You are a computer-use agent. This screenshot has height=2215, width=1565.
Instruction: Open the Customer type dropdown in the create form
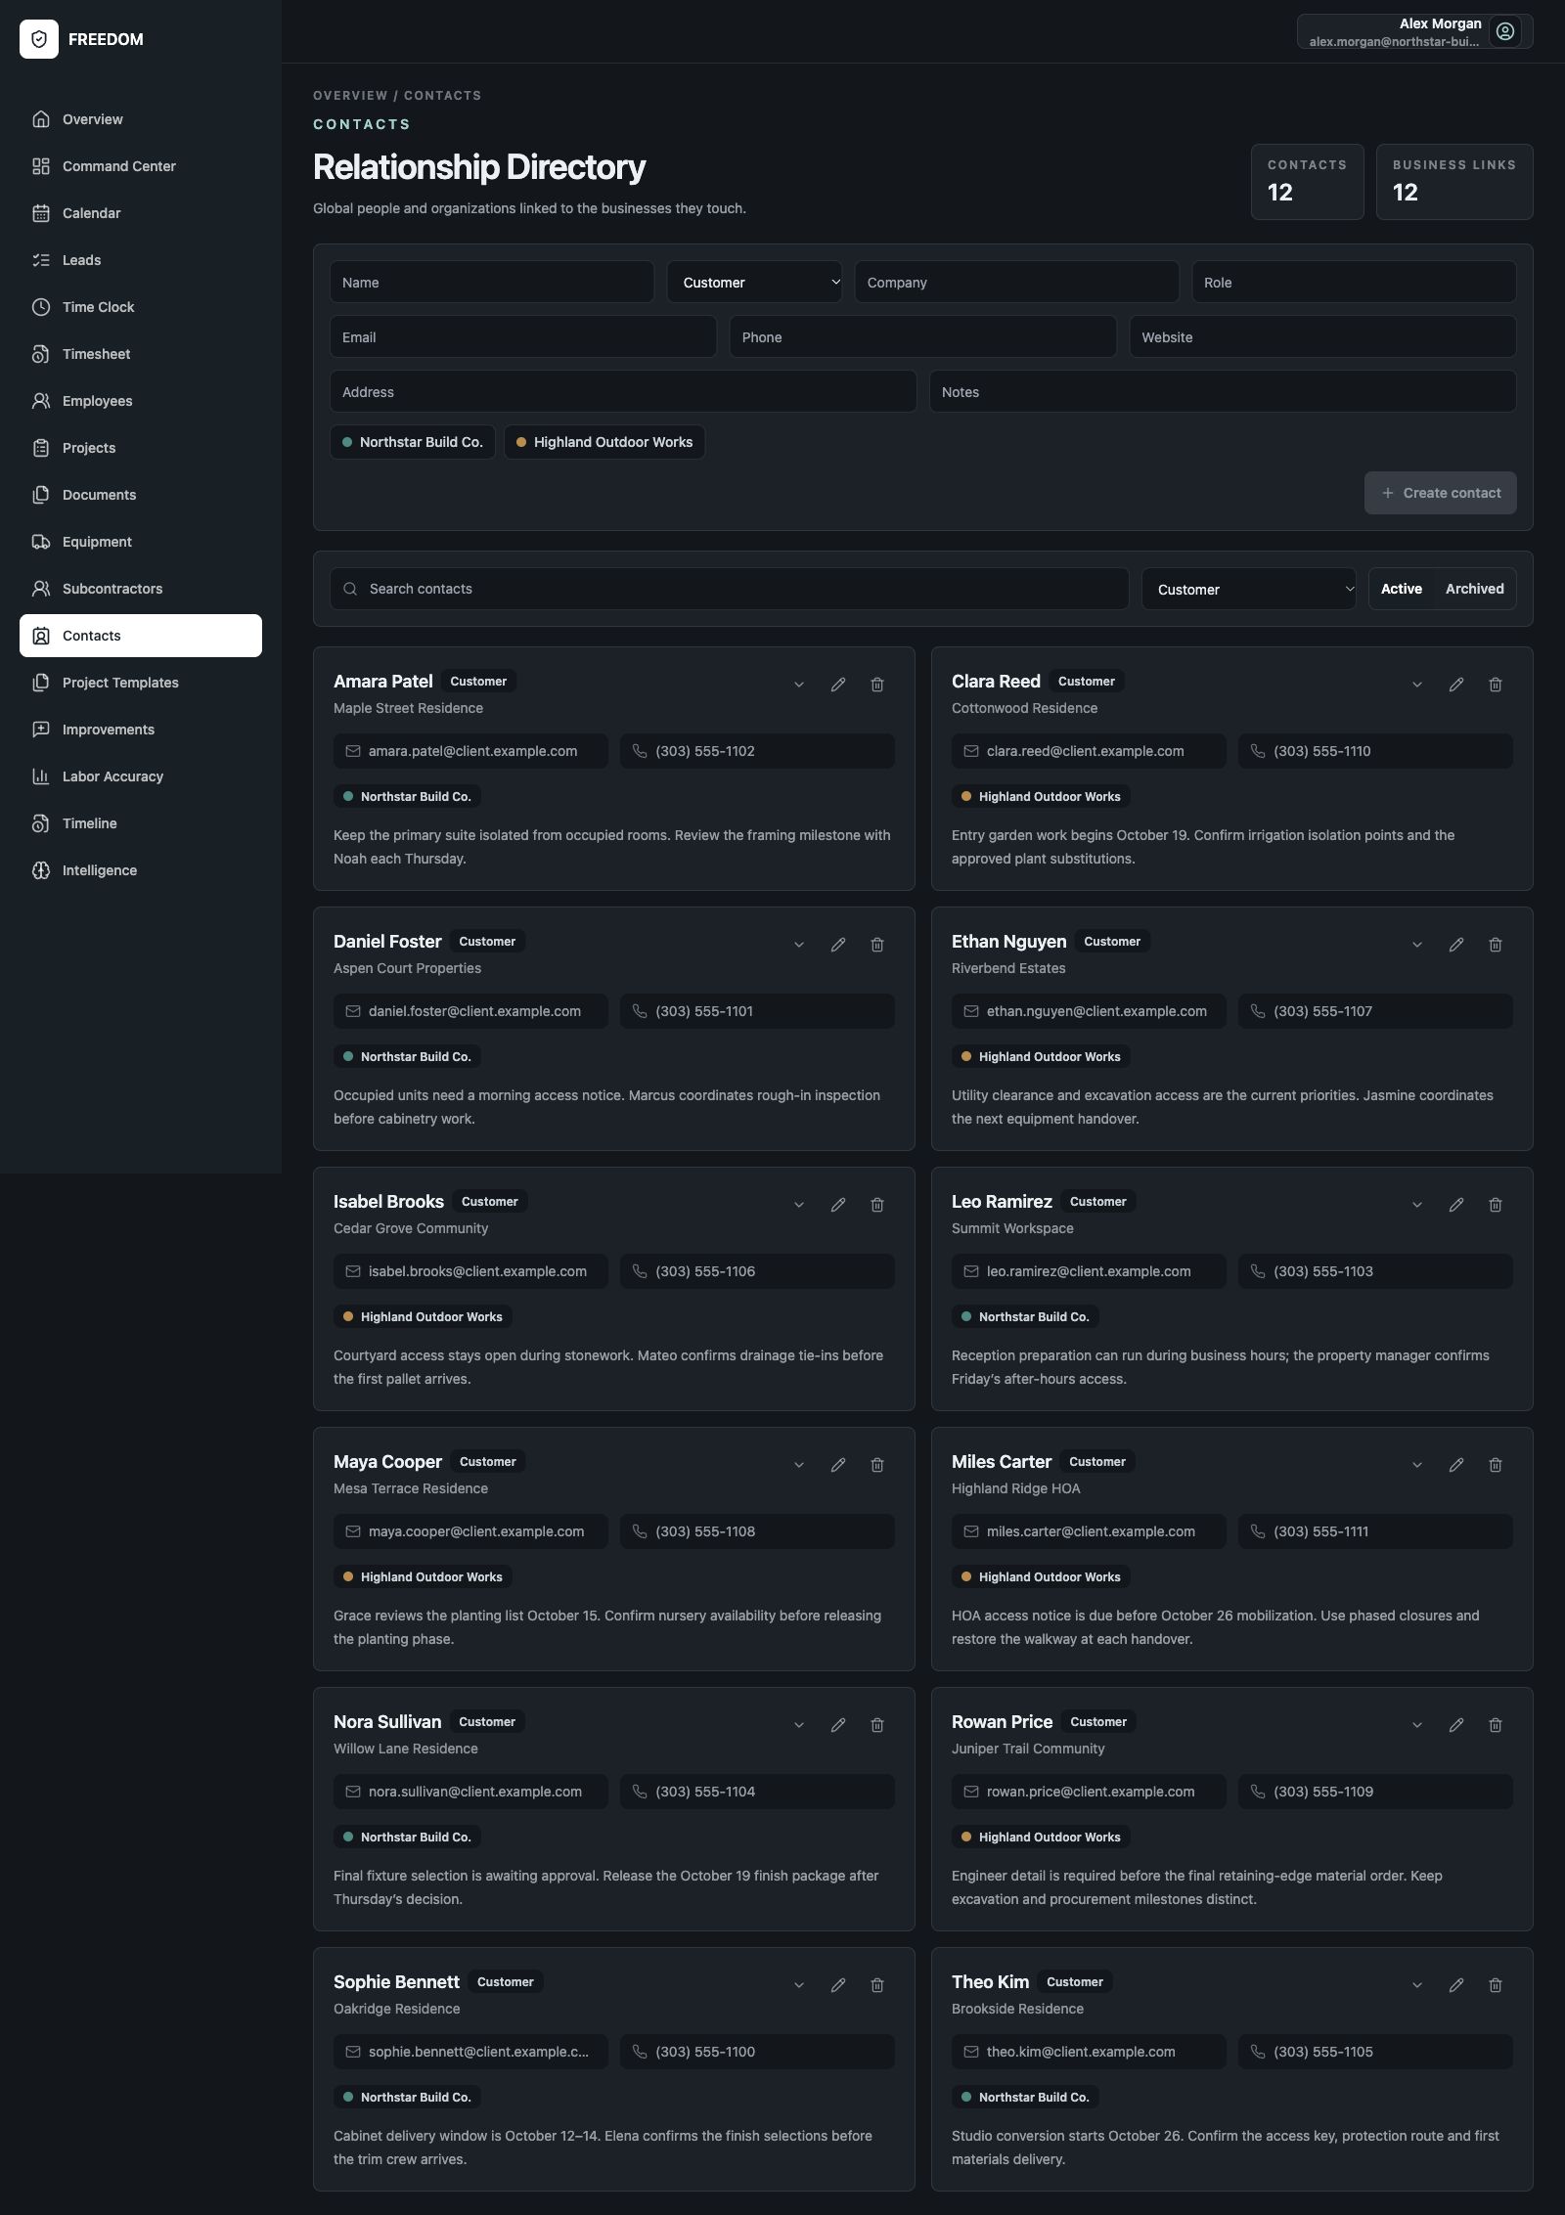(x=754, y=282)
